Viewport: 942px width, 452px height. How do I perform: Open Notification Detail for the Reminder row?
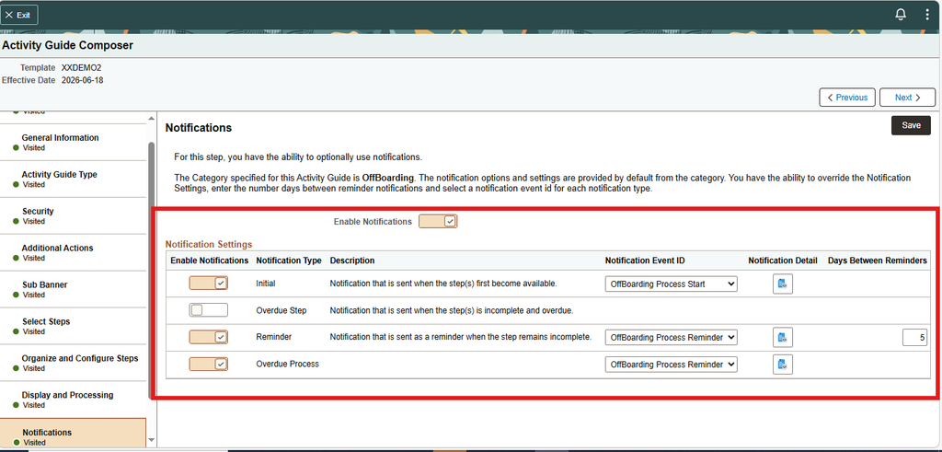782,337
